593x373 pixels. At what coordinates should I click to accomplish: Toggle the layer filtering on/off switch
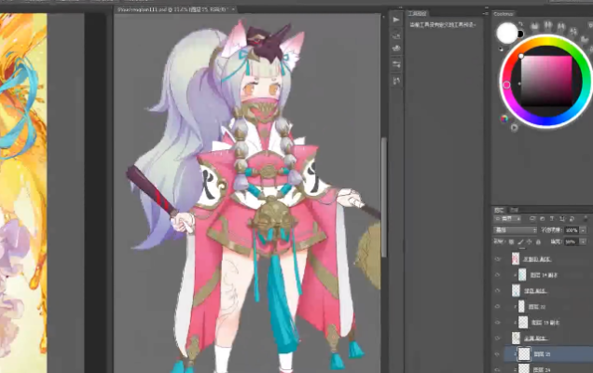click(586, 218)
